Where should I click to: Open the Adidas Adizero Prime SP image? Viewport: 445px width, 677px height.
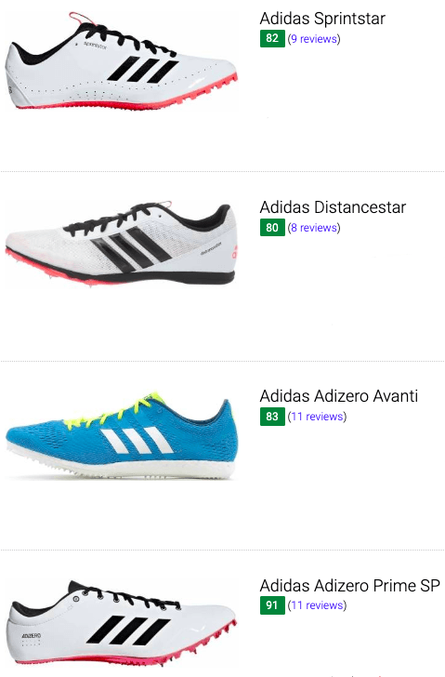[121, 623]
